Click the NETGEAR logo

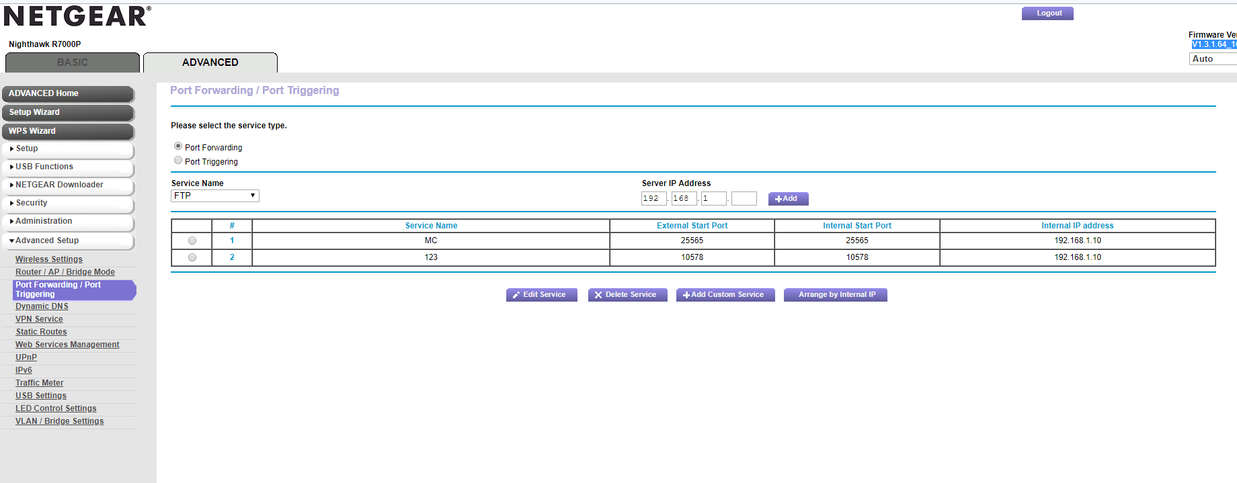tap(77, 16)
